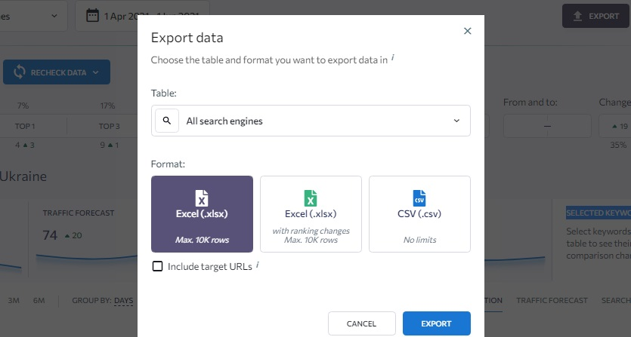Open the date range picker calendar icon
The image size is (631, 337).
92,16
